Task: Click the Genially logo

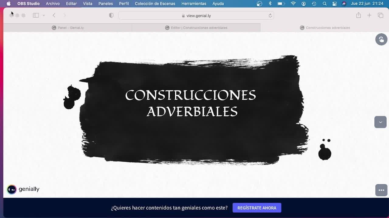Action: (x=23, y=189)
